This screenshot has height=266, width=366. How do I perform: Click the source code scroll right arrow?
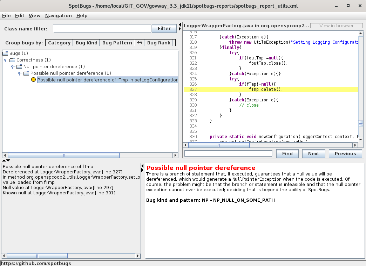tap(355, 145)
